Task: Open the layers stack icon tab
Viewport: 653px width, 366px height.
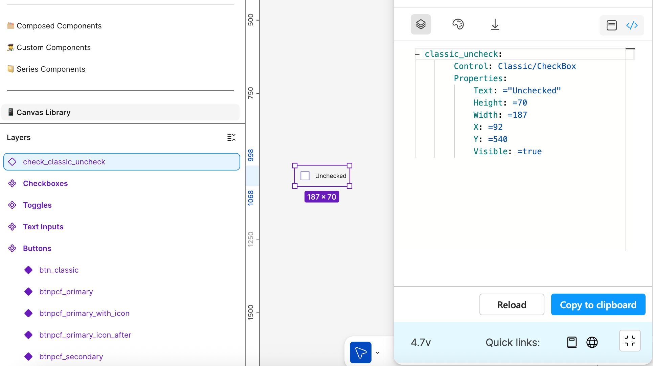Action: [x=421, y=24]
